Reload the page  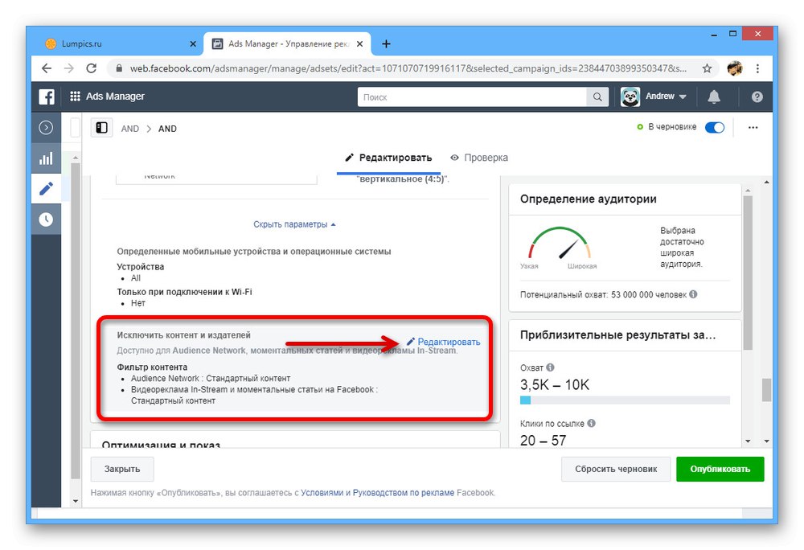point(92,68)
